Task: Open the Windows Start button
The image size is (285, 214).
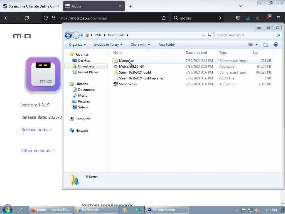Action: (x=7, y=210)
